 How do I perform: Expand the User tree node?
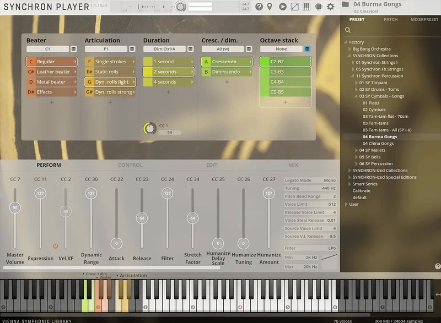click(x=346, y=204)
